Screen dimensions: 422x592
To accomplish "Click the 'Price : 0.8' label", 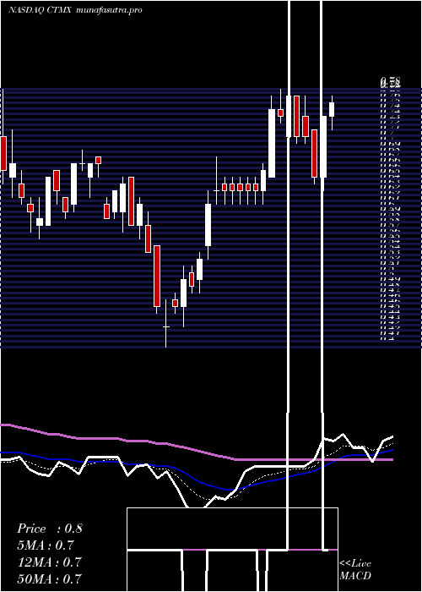I will pos(49,529).
